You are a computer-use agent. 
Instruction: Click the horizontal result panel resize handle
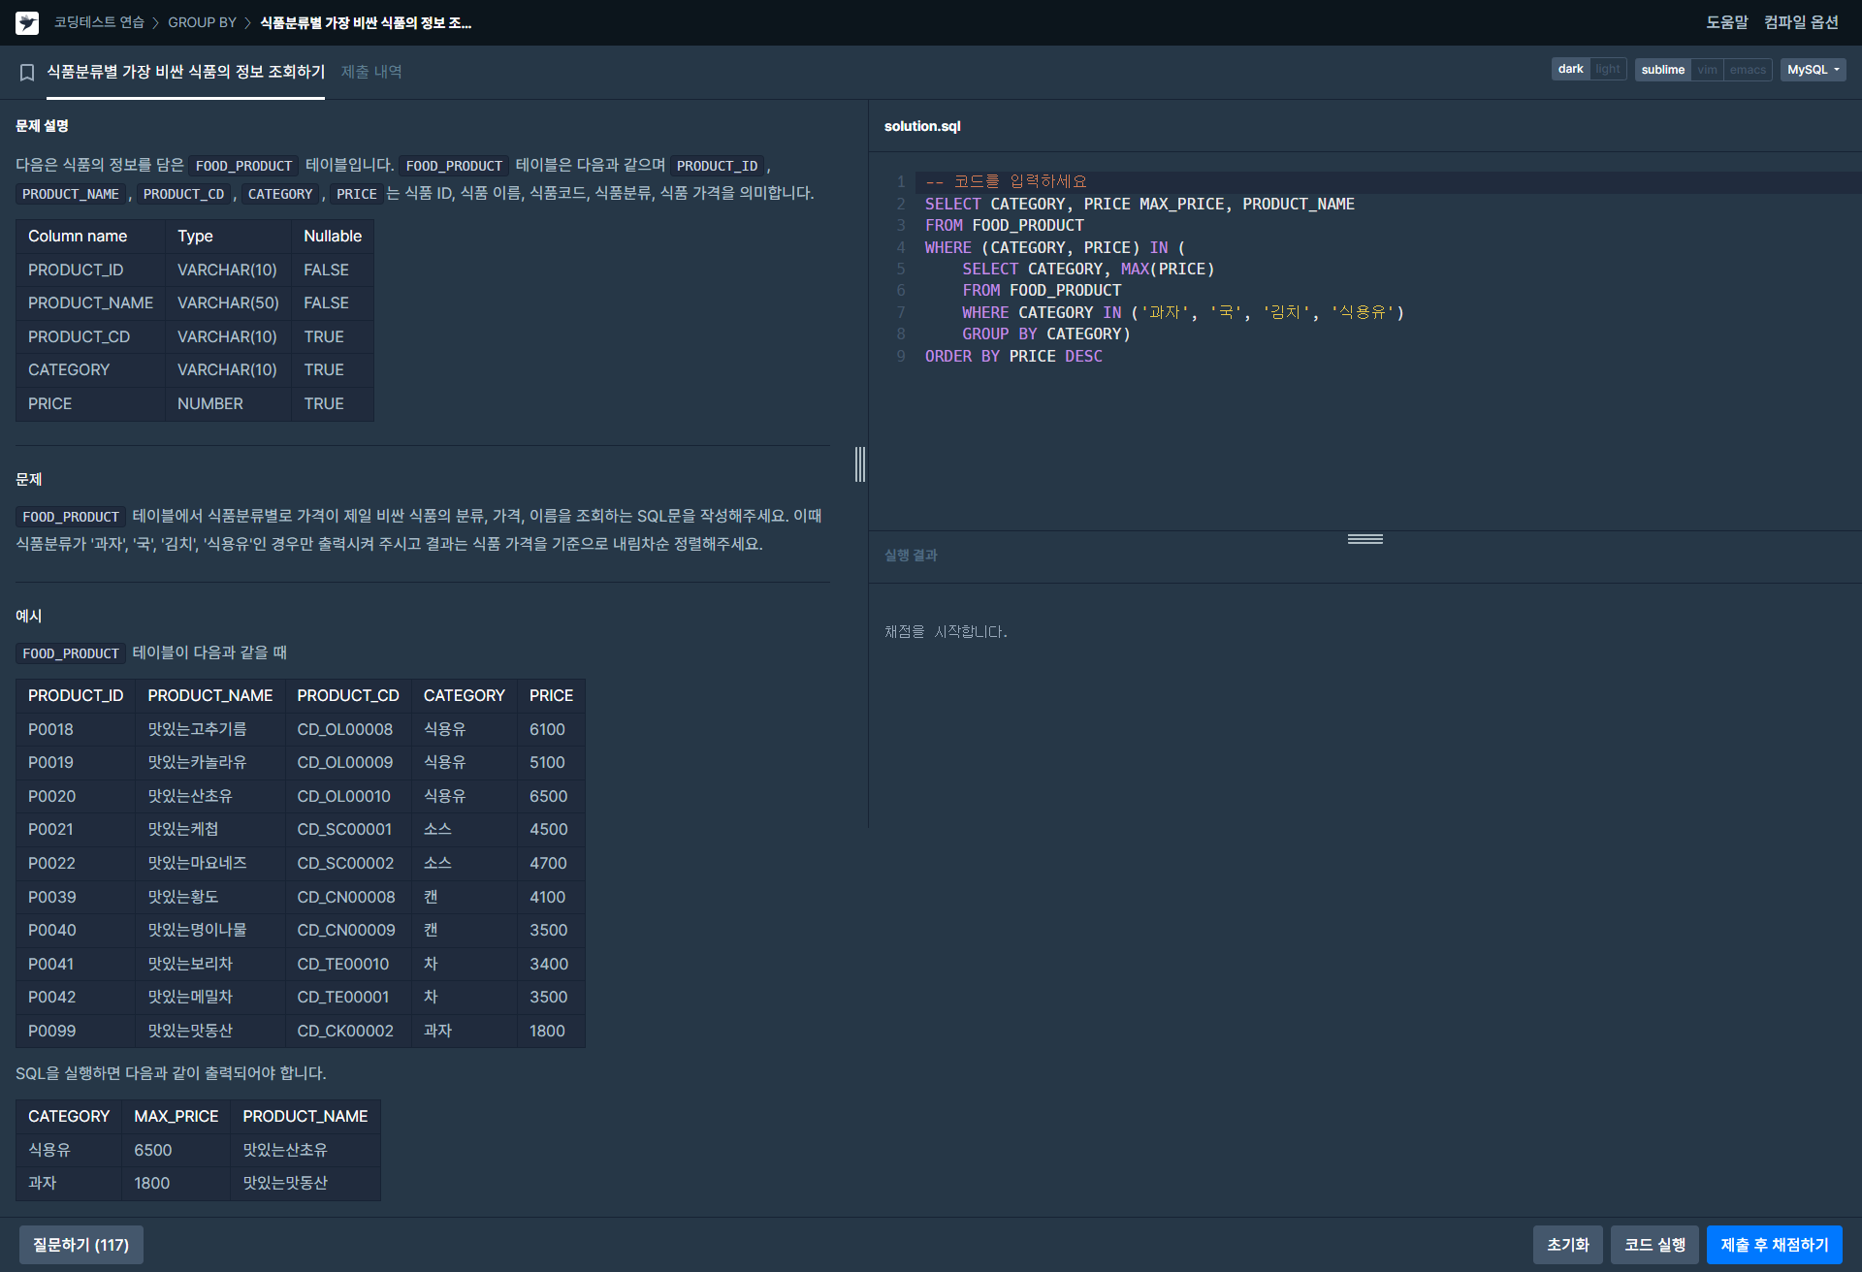(x=1364, y=539)
